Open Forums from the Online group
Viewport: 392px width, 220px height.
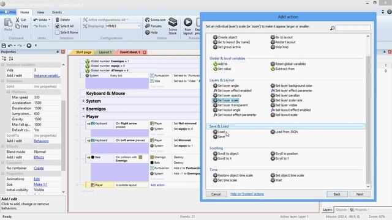coord(153,26)
